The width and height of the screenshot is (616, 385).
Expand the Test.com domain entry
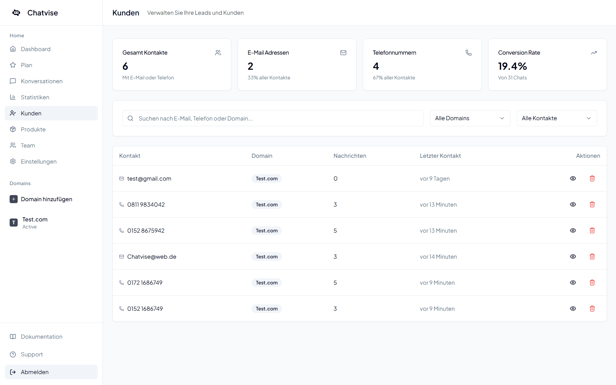(x=34, y=222)
